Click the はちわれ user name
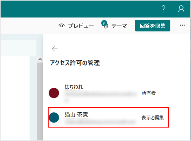The width and height of the screenshot is (191, 141). coord(74,87)
